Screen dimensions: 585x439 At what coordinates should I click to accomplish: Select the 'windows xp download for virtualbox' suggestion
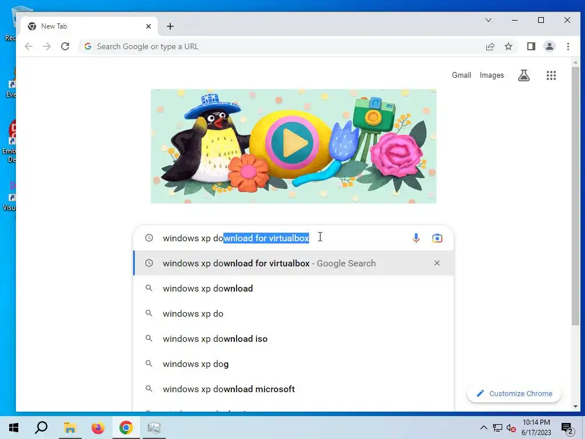[x=294, y=263]
